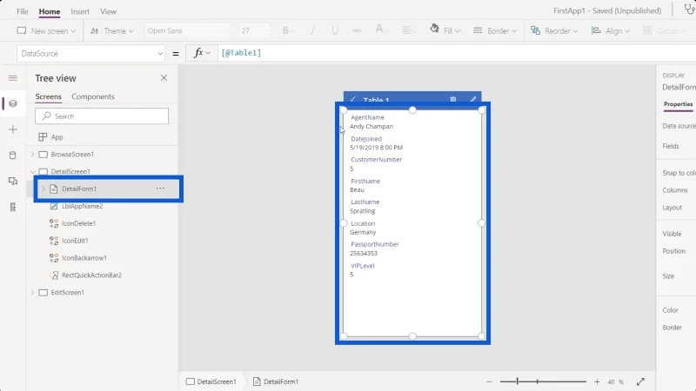Click in the Tree view Search box
The image size is (696, 391).
[102, 116]
